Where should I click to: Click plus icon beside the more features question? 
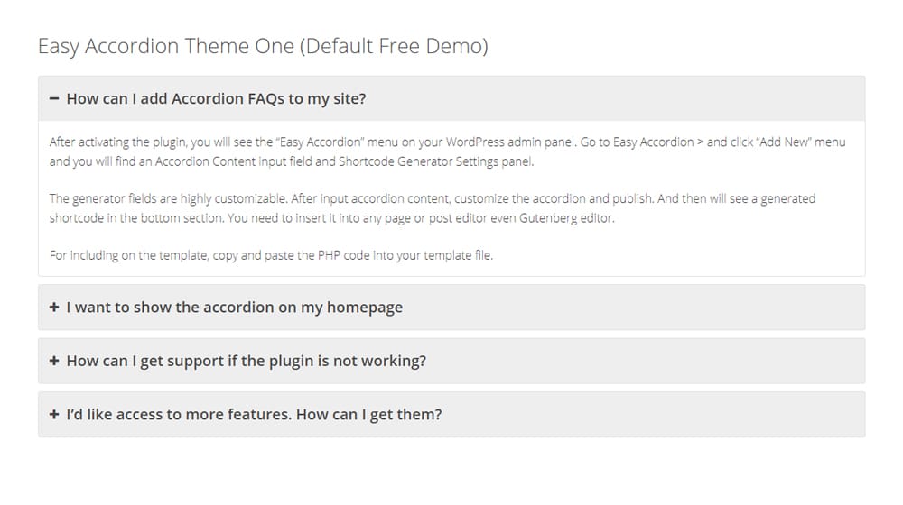tap(54, 415)
